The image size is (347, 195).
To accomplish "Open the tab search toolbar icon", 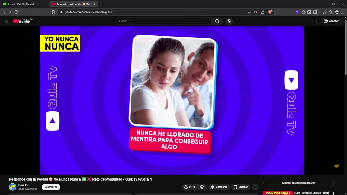I will coord(309,12).
